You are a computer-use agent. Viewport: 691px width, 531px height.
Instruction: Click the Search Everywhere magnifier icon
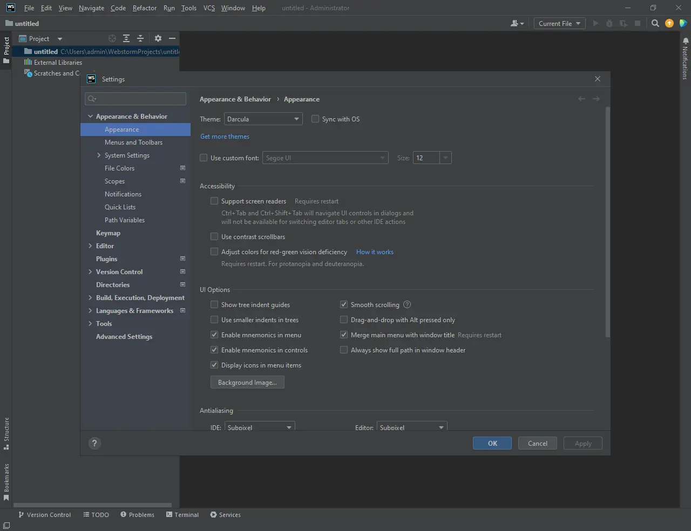click(655, 23)
